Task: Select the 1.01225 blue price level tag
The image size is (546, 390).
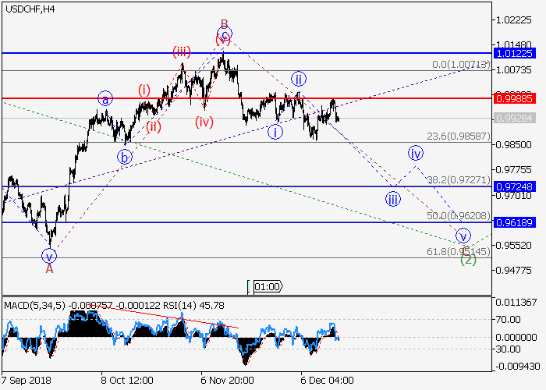Action: [x=518, y=53]
